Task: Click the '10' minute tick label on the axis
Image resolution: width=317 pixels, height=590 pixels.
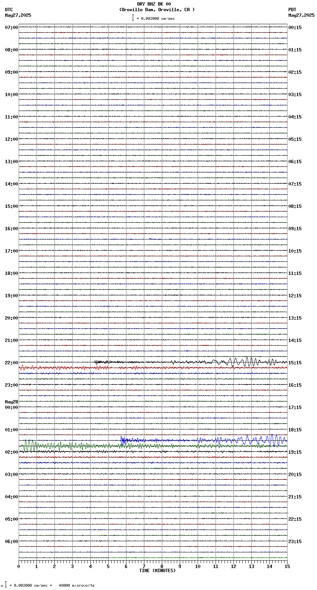Action: pyautogui.click(x=198, y=567)
